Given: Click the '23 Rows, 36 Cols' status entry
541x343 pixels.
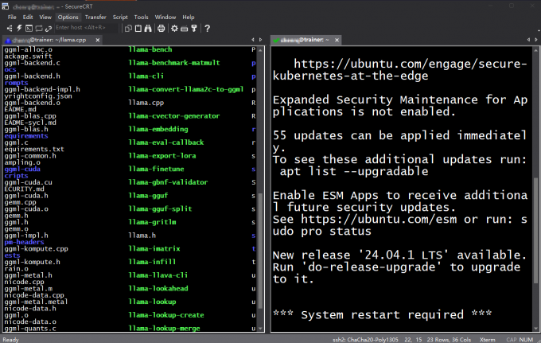Looking at the screenshot, I should 449,340.
